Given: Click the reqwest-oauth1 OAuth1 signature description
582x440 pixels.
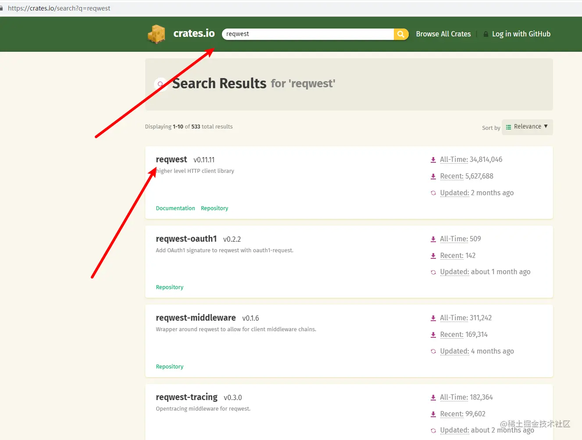Looking at the screenshot, I should click(x=225, y=250).
